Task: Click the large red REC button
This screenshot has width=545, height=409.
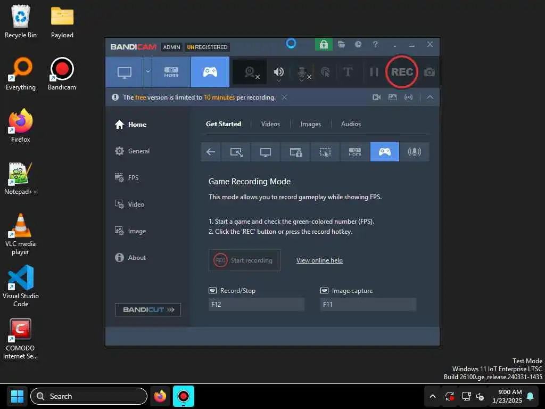Action: coord(402,72)
